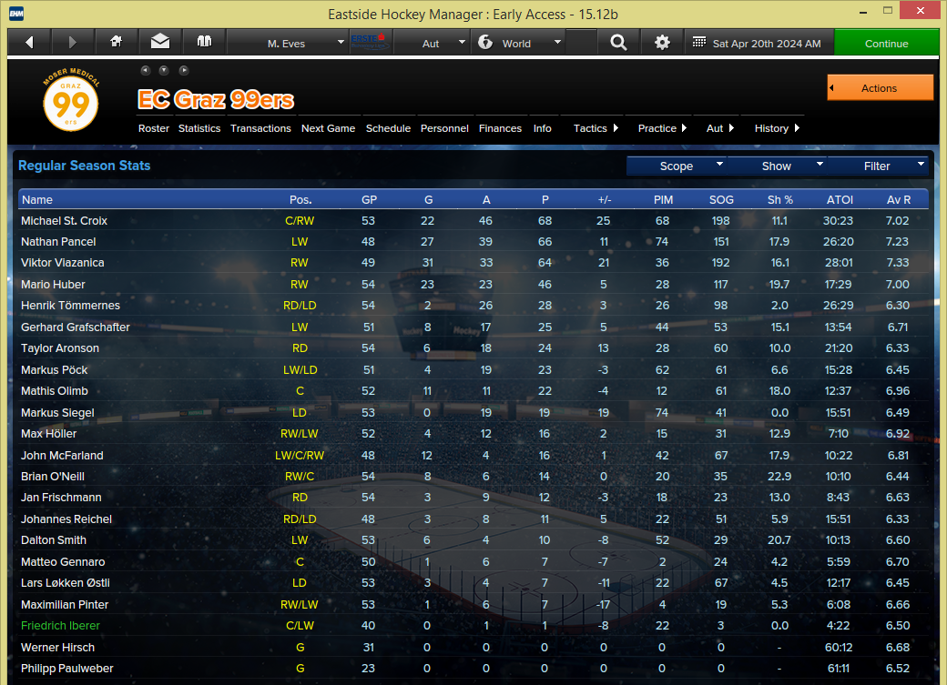The width and height of the screenshot is (947, 685).
Task: Select player Viktor Viazanica
Action: [x=62, y=263]
